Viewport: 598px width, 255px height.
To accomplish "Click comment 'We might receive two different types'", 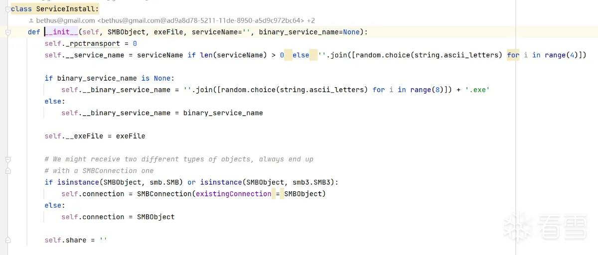I will (179, 159).
